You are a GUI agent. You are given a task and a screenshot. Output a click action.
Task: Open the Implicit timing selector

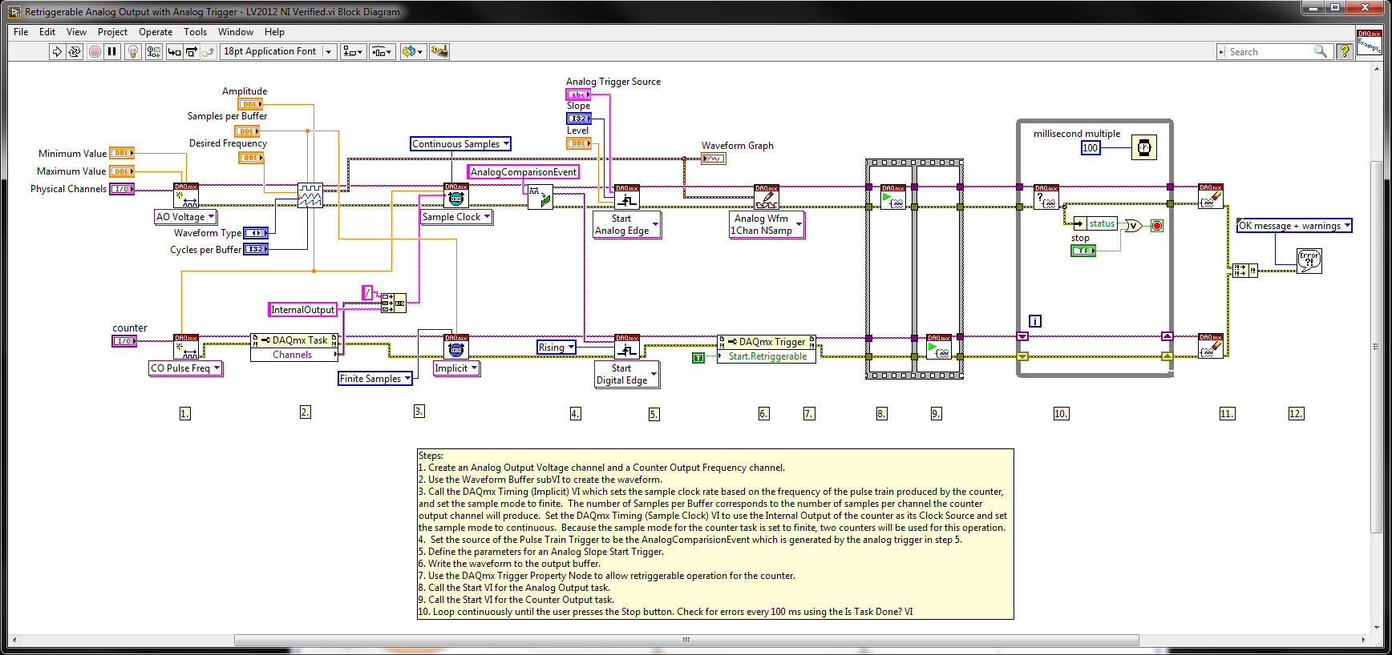point(456,368)
